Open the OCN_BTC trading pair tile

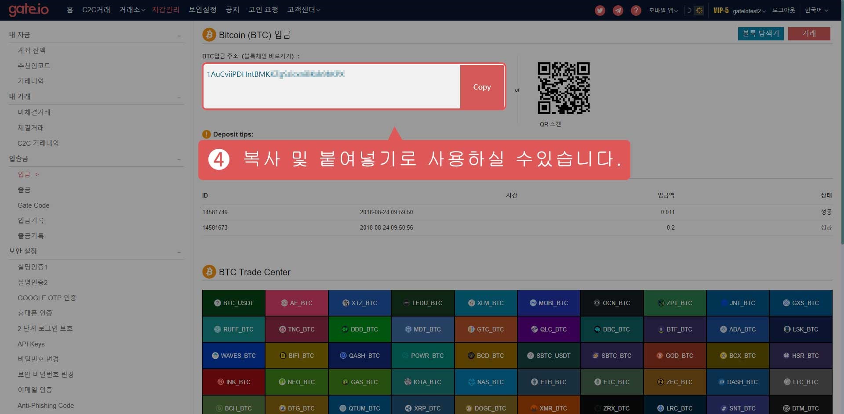(x=612, y=303)
